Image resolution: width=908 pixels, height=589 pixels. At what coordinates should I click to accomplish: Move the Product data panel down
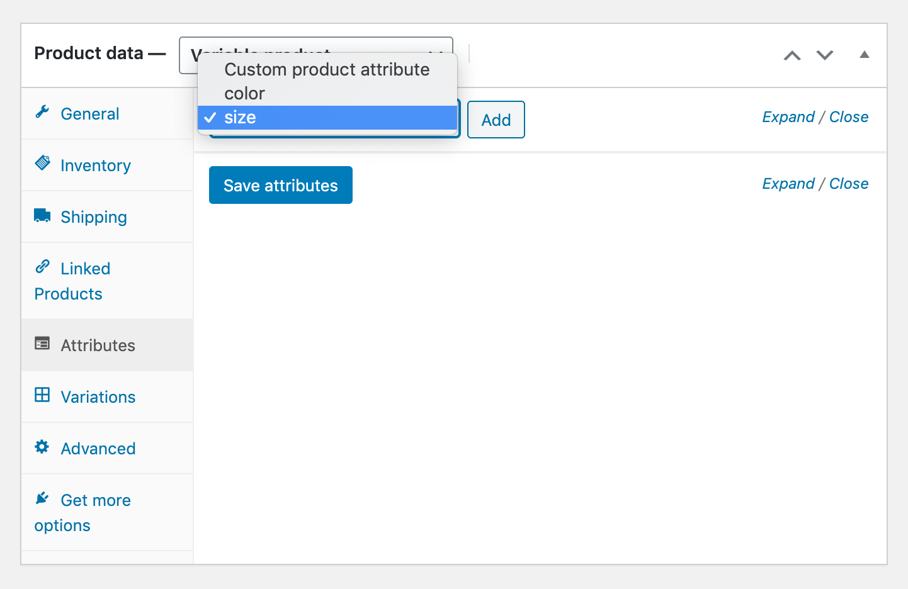(824, 55)
